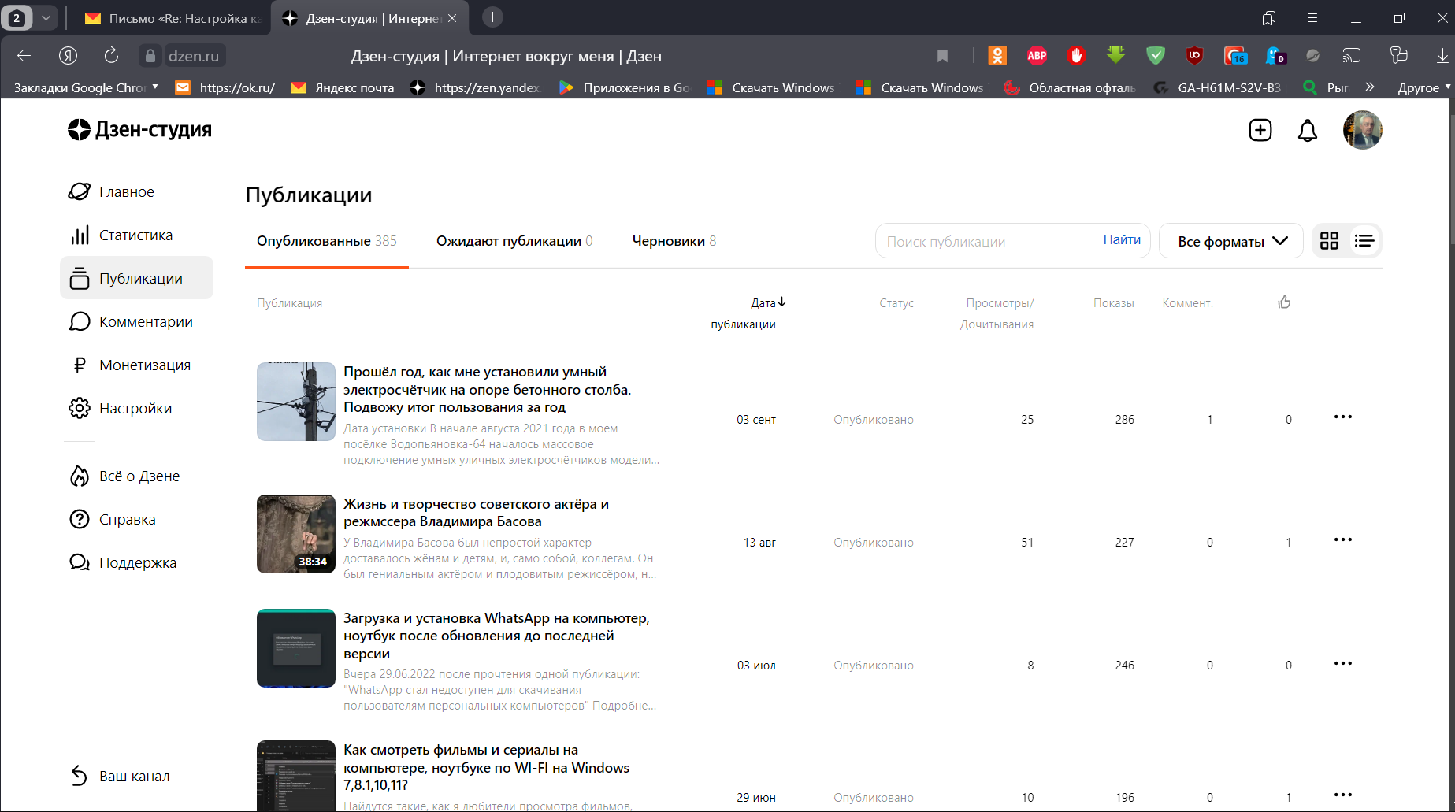The width and height of the screenshot is (1455, 812).
Task: Open the Справка section
Action: (x=129, y=519)
